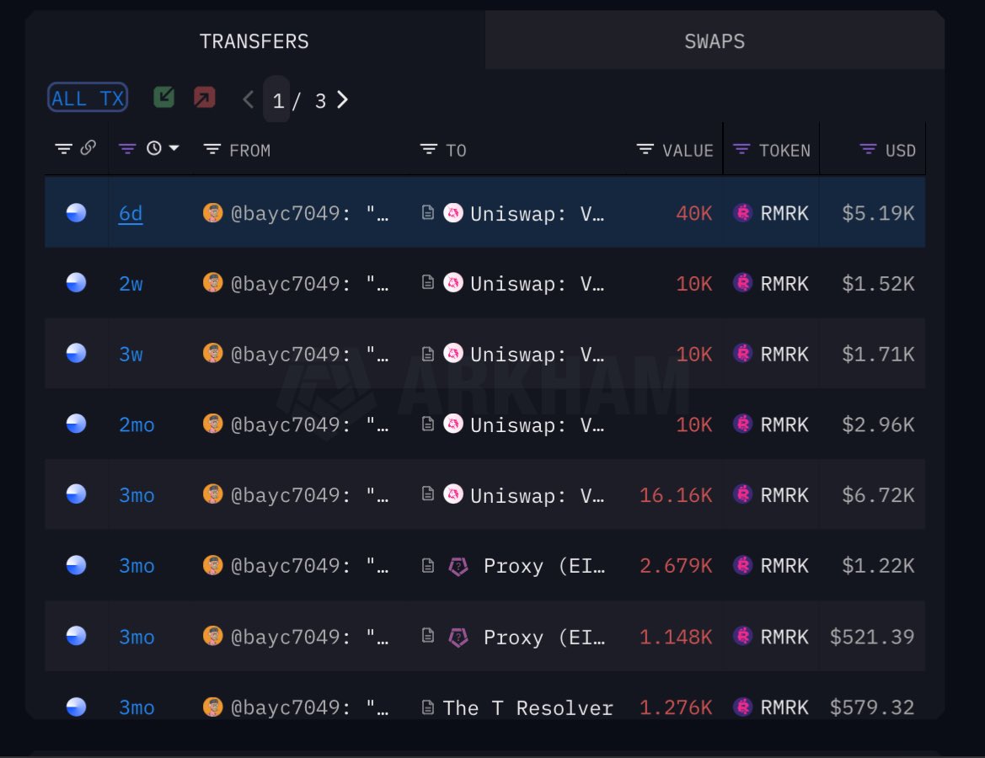Viewport: 985px width, 758px height.
Task: Click the RMRK token icon in 6d row
Action: 743,213
